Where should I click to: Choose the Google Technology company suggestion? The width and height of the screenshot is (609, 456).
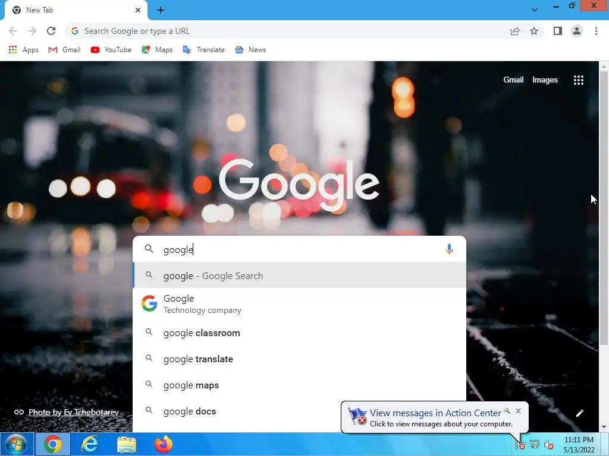click(300, 304)
